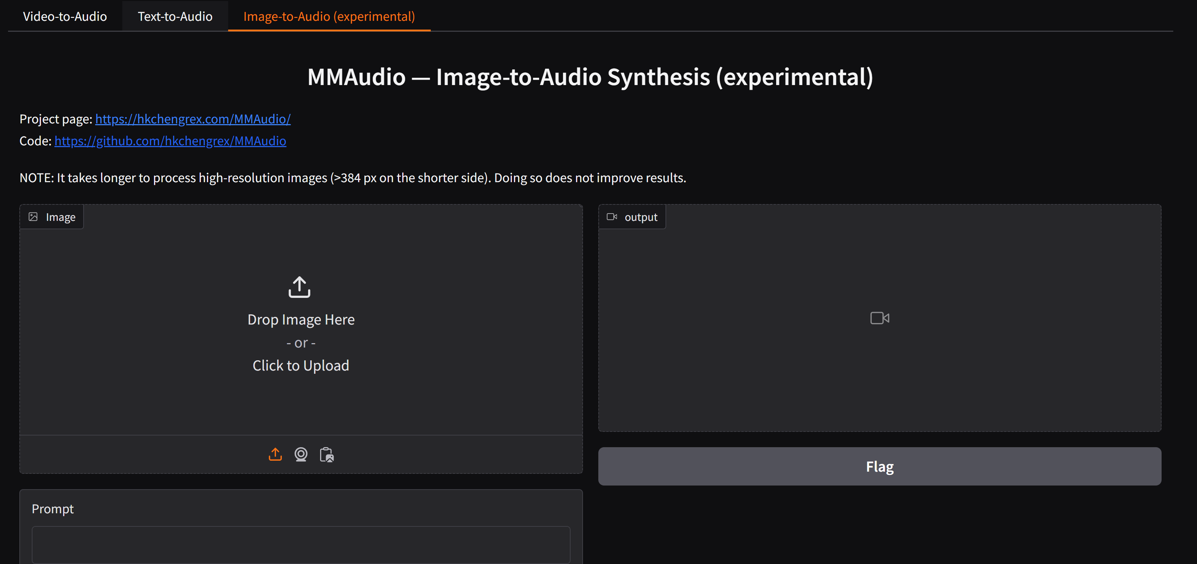
Task: Select the webcam capture source icon
Action: click(x=301, y=454)
